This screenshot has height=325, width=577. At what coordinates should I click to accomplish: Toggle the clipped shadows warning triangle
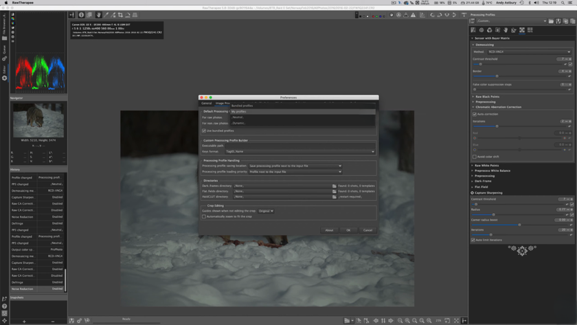[x=406, y=15]
